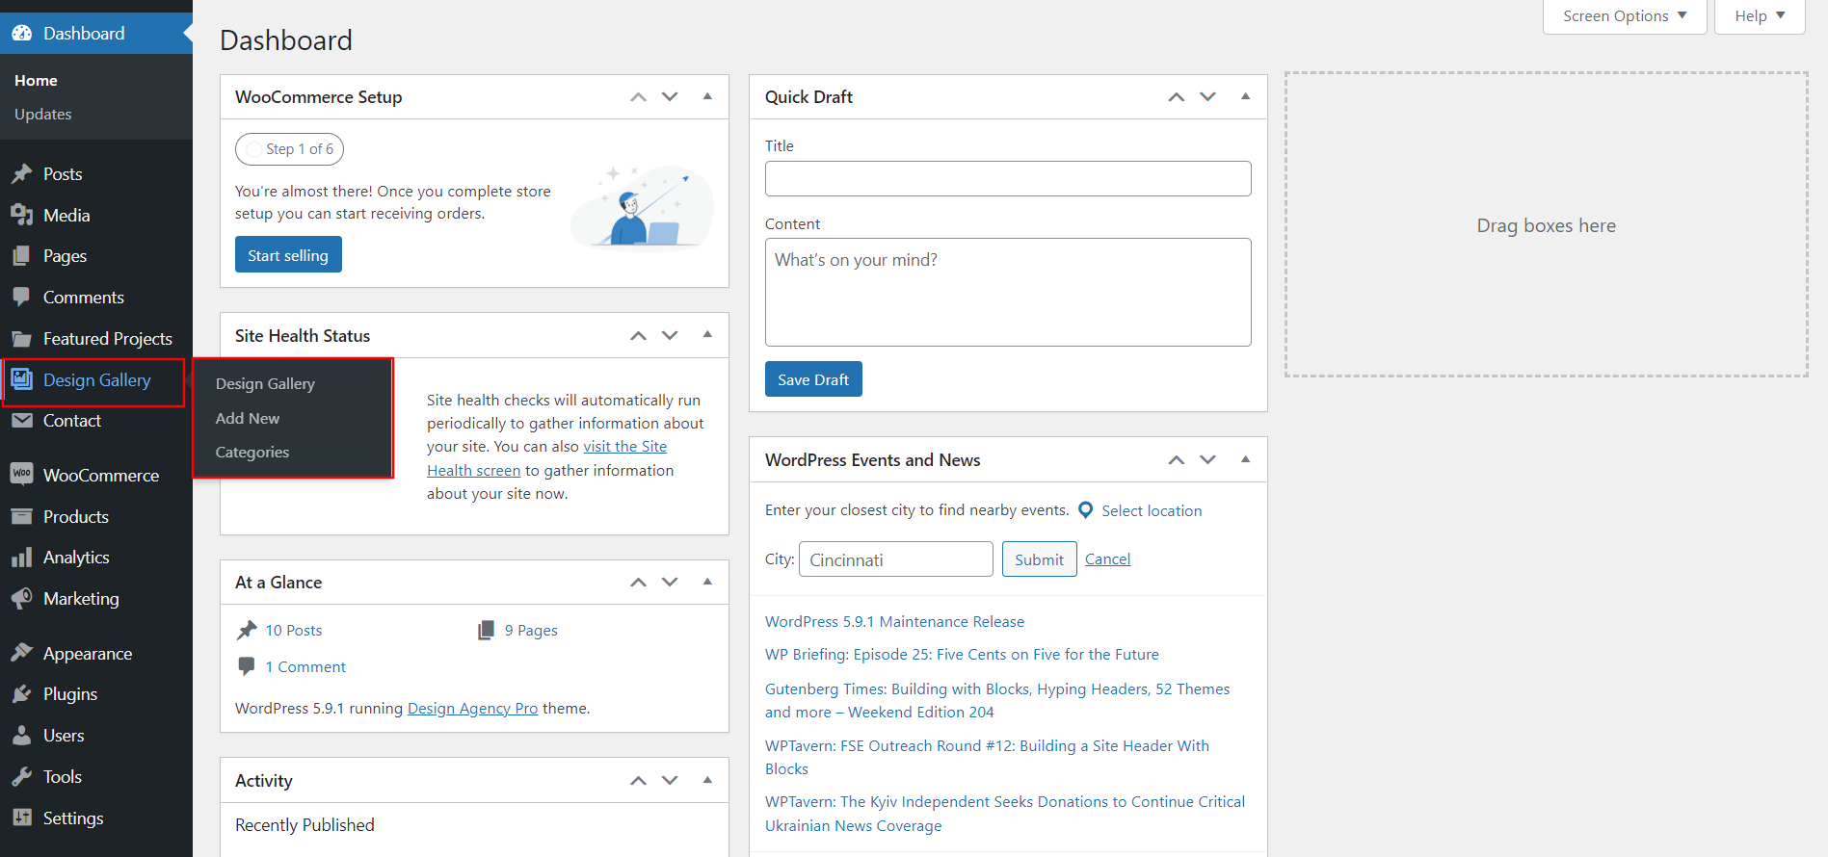Move At a Glance box down
The image size is (1828, 857).
(670, 583)
